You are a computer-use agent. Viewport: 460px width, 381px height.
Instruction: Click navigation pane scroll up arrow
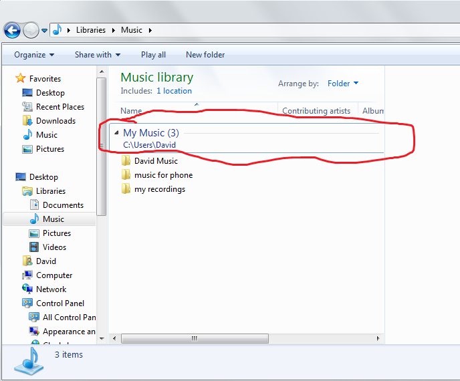(102, 72)
